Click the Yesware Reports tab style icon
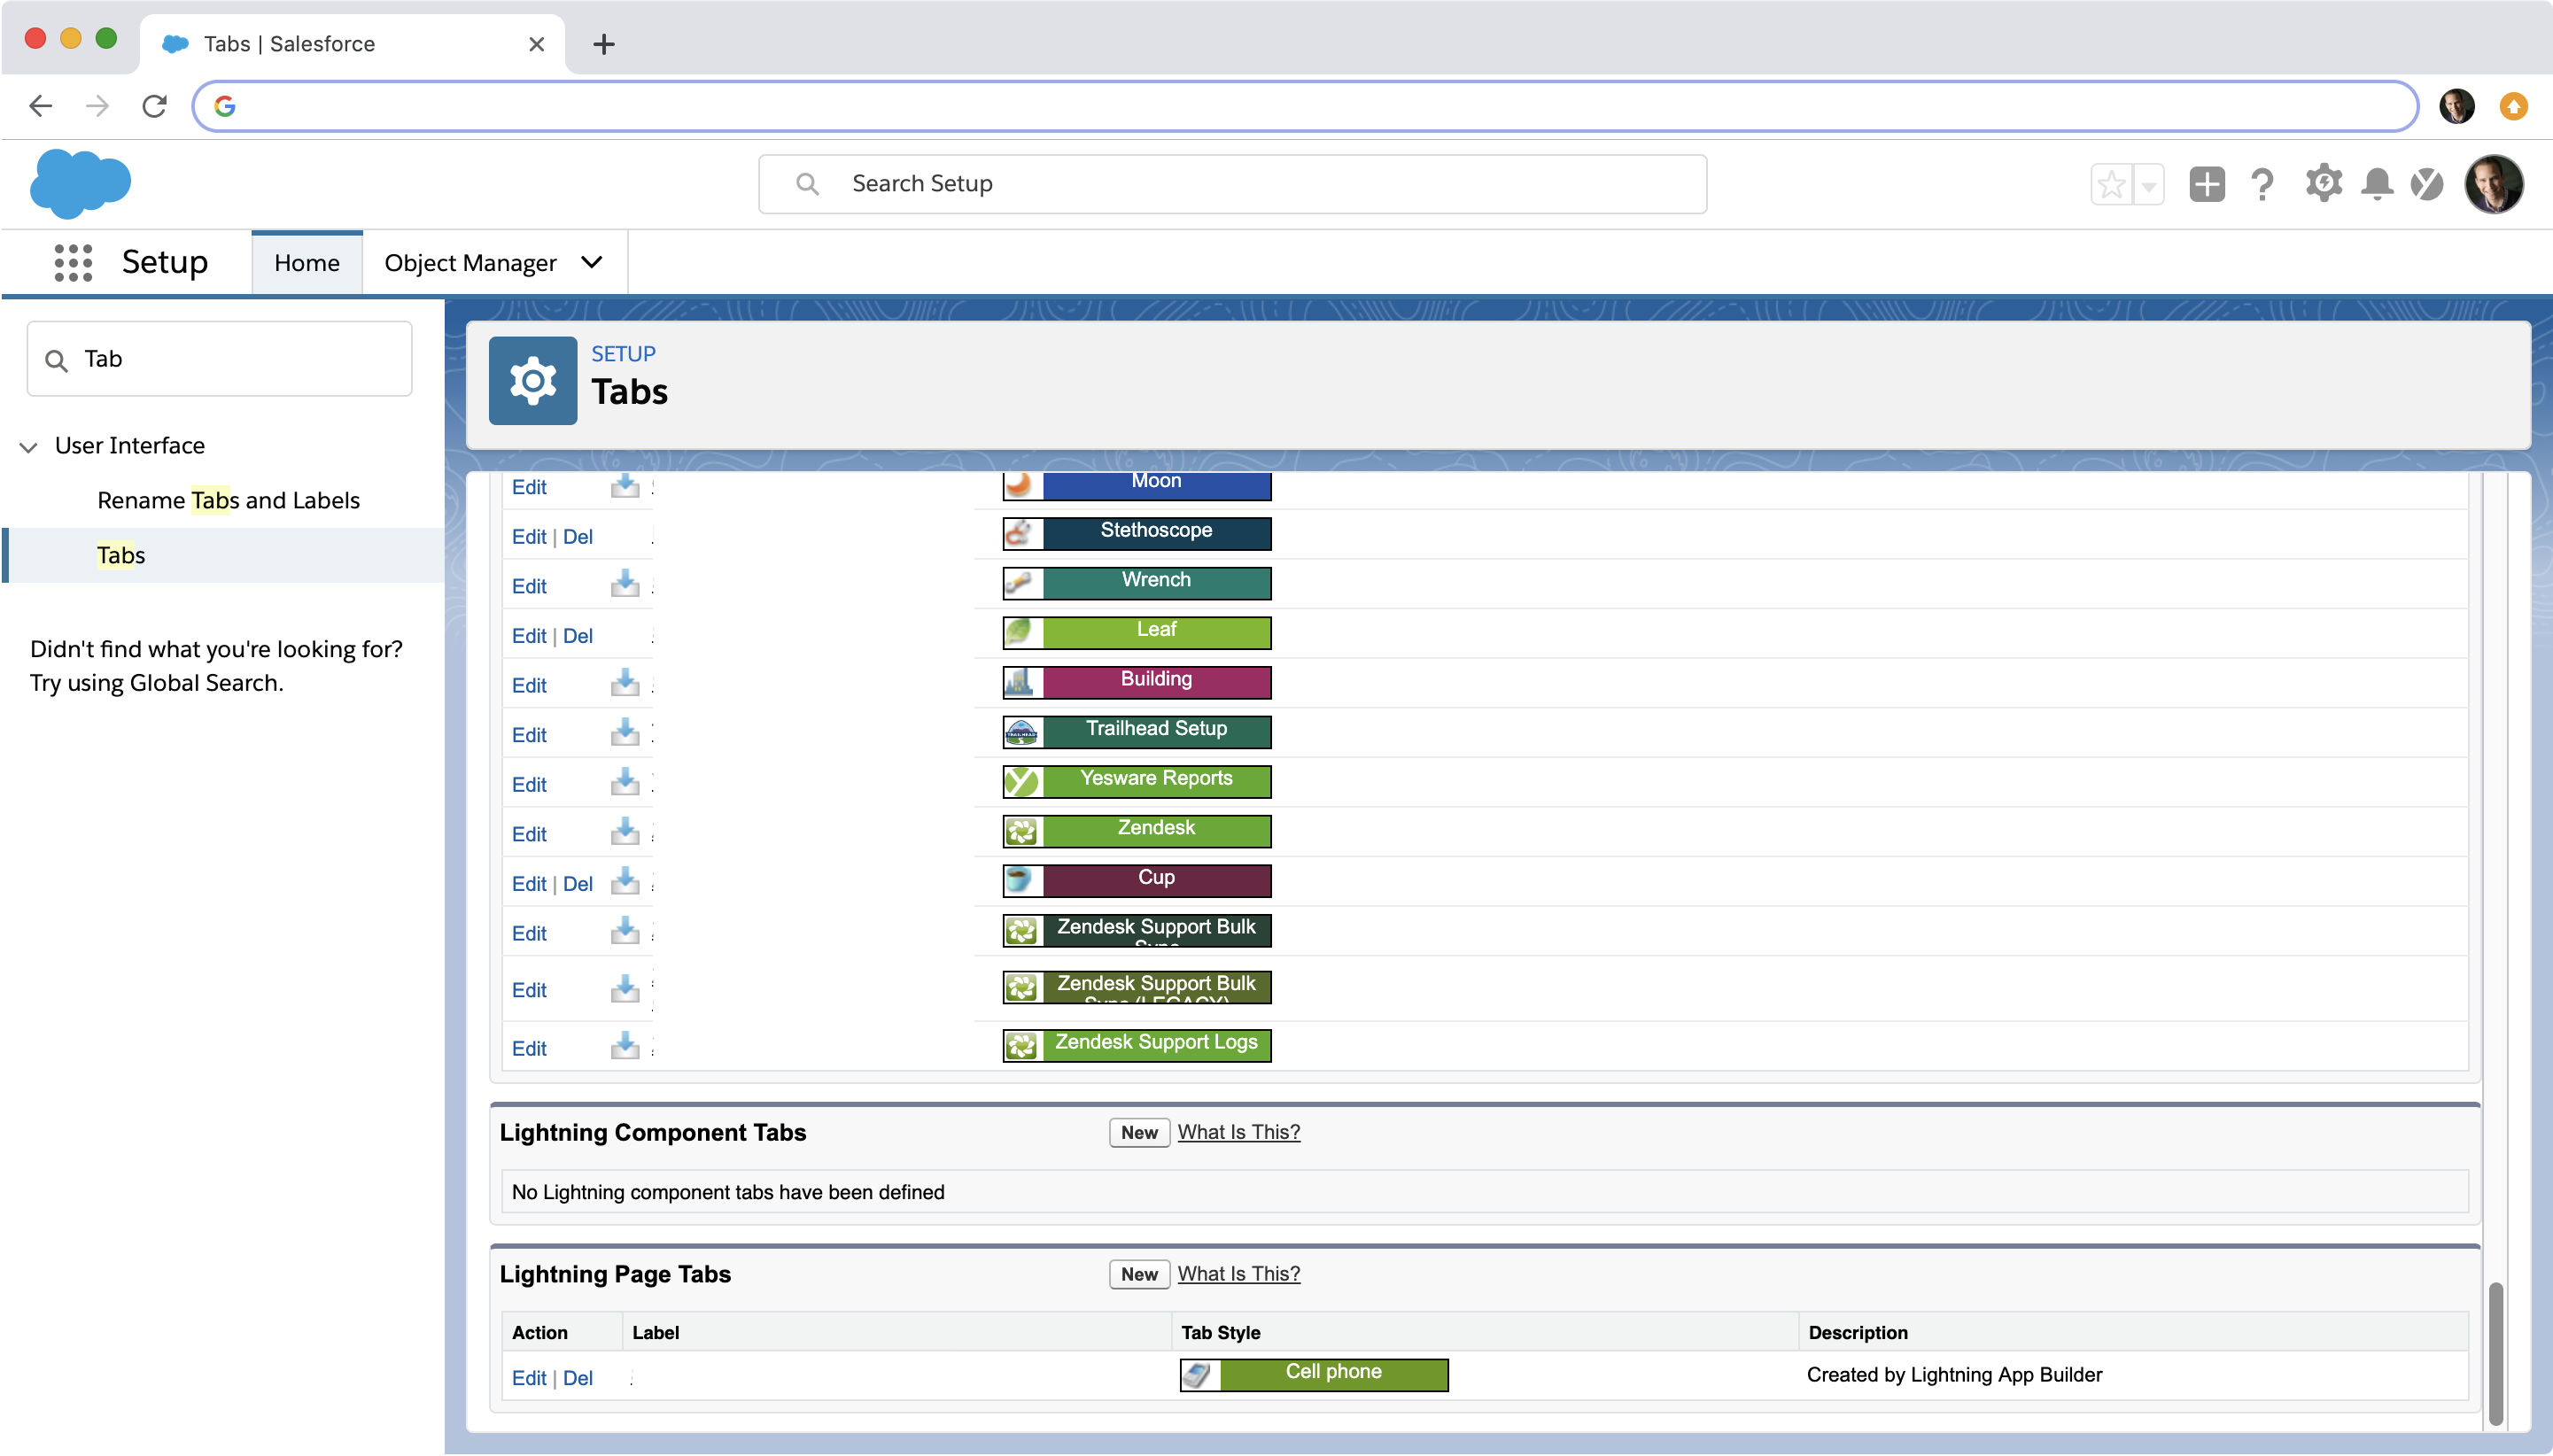This screenshot has width=2553, height=1456. pyautogui.click(x=1022, y=781)
